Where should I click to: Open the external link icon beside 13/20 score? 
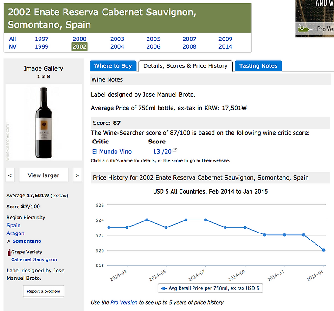[175, 150]
